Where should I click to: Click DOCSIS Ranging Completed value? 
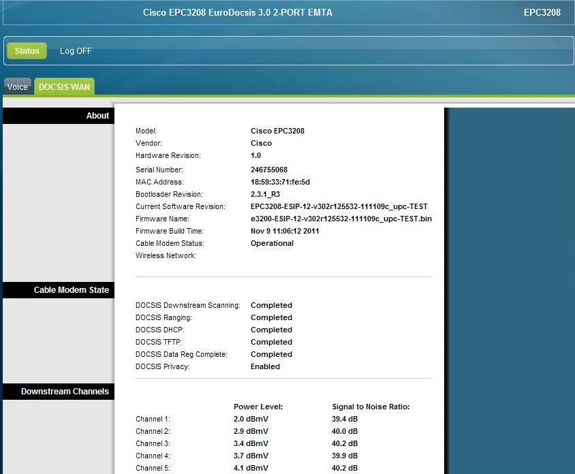tap(271, 317)
